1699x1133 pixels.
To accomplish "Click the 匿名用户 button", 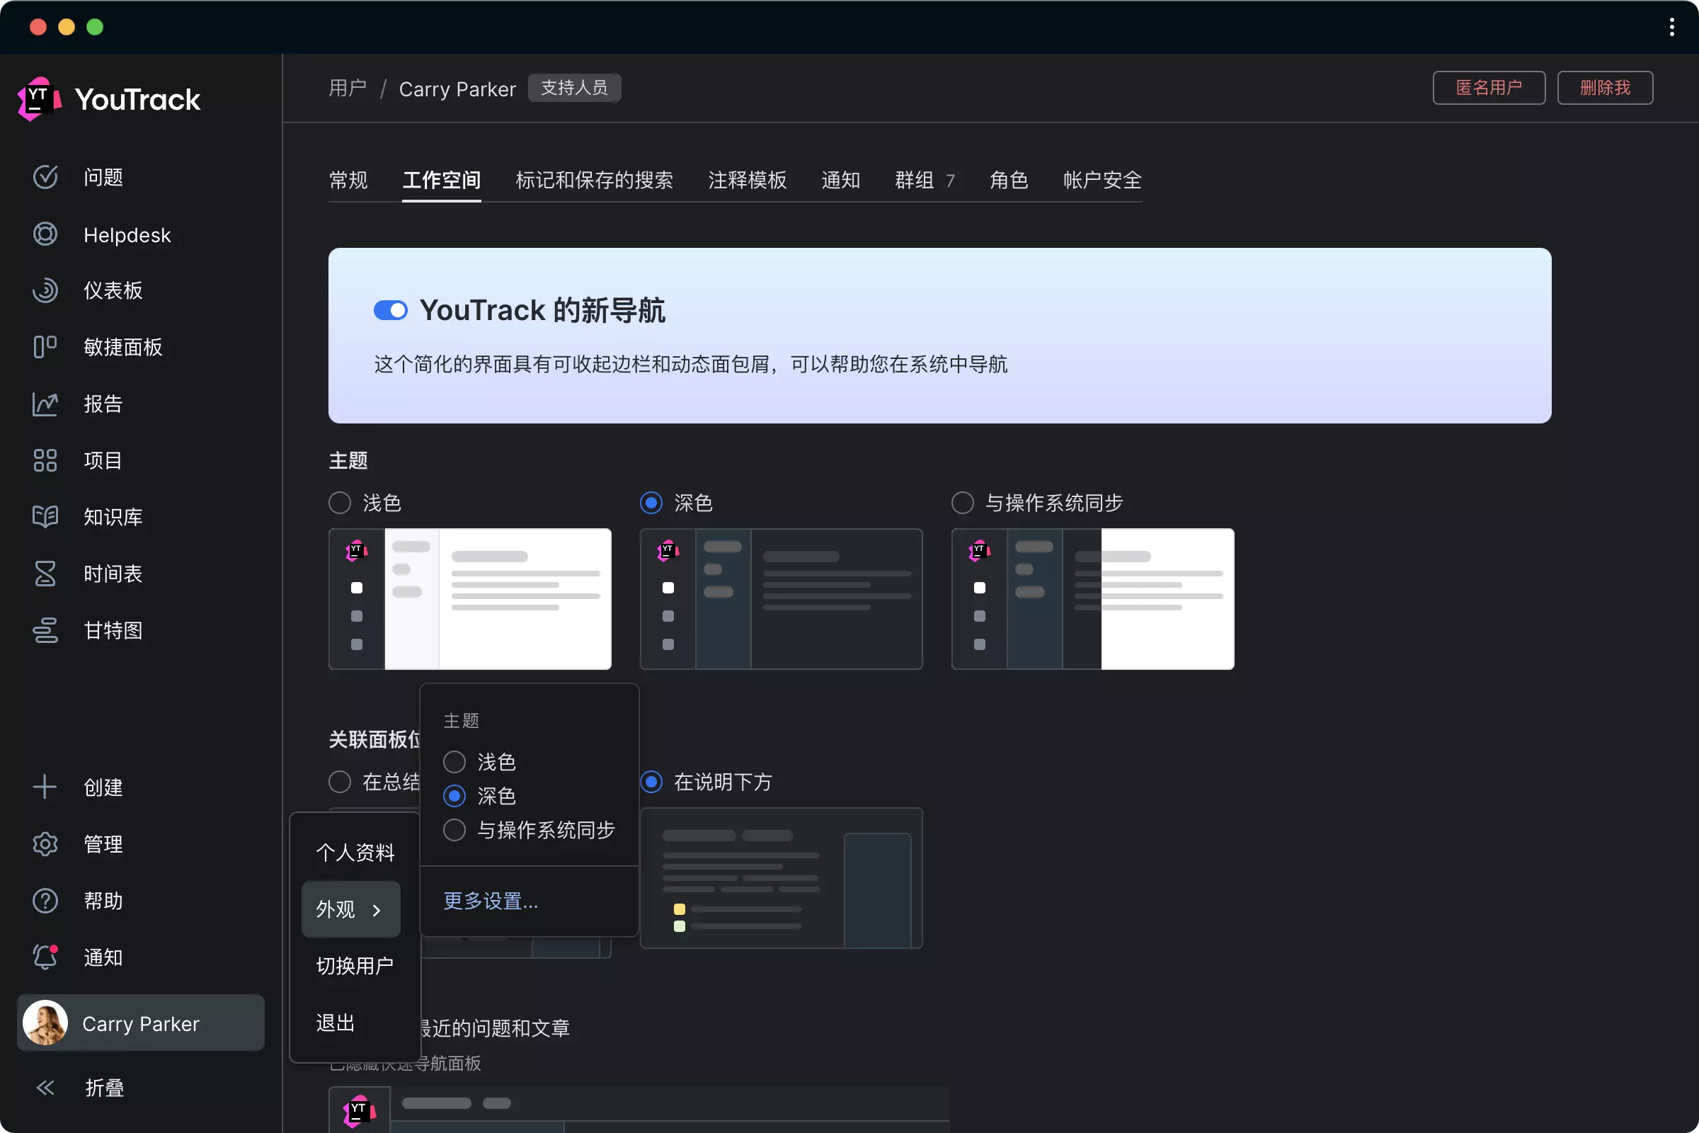I will [x=1488, y=87].
